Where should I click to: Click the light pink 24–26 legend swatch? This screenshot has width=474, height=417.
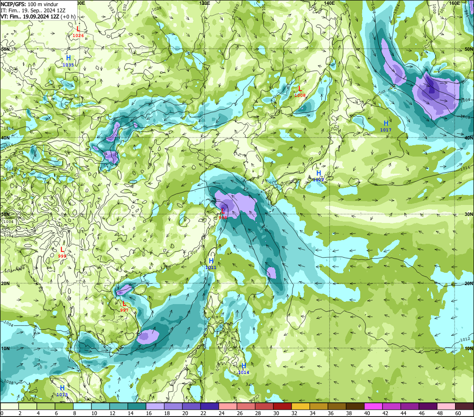coord(228,406)
